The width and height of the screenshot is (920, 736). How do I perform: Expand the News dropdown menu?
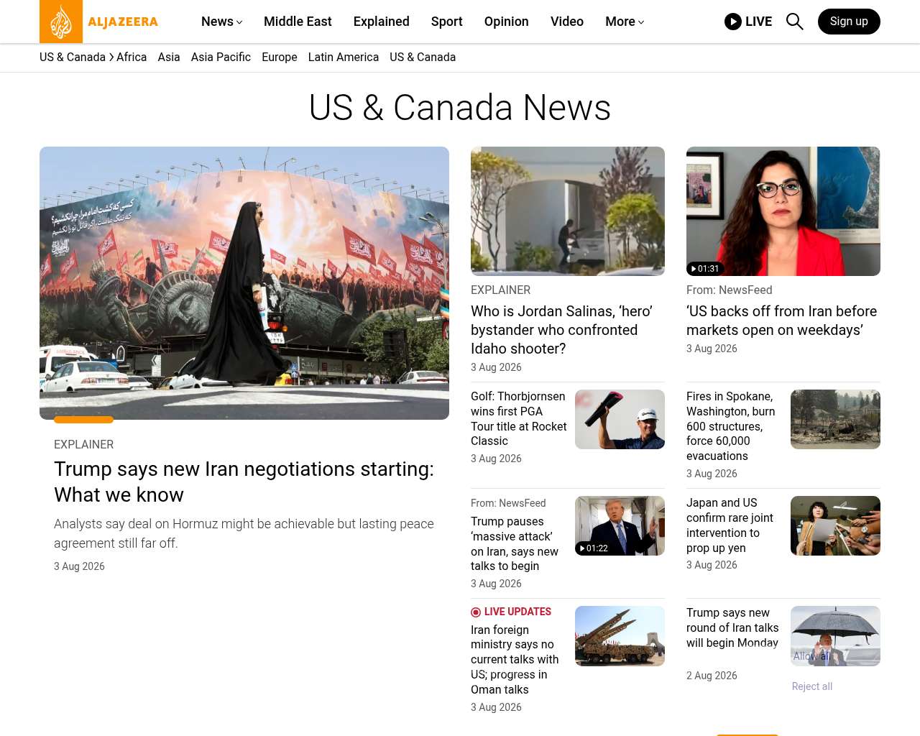[x=222, y=22]
